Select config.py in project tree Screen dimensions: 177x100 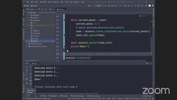pyautogui.click(x=35, y=36)
